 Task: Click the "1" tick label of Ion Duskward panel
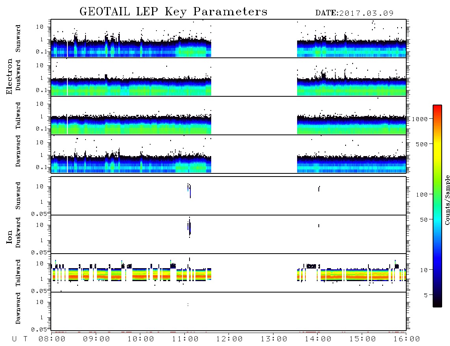tap(42, 240)
